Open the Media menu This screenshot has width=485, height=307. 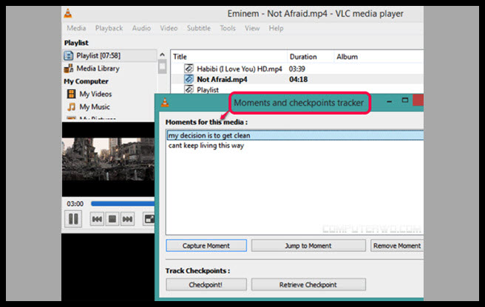[x=76, y=28]
